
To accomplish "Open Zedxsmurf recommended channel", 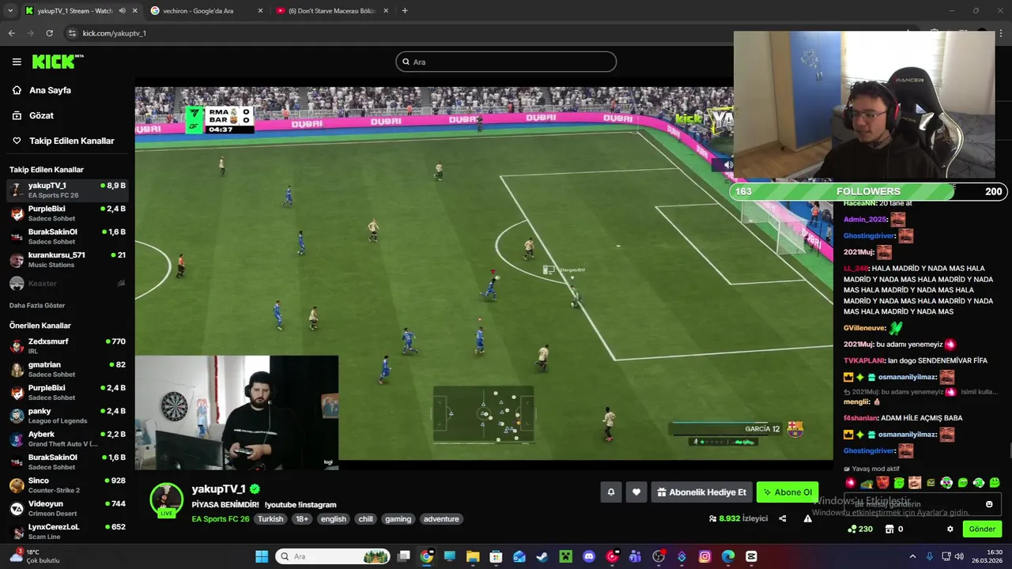I will tap(67, 346).
